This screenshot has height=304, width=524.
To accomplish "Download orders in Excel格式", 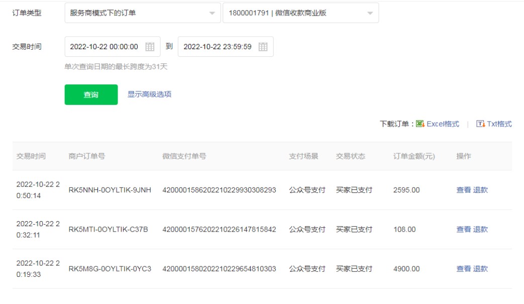I will click(443, 124).
